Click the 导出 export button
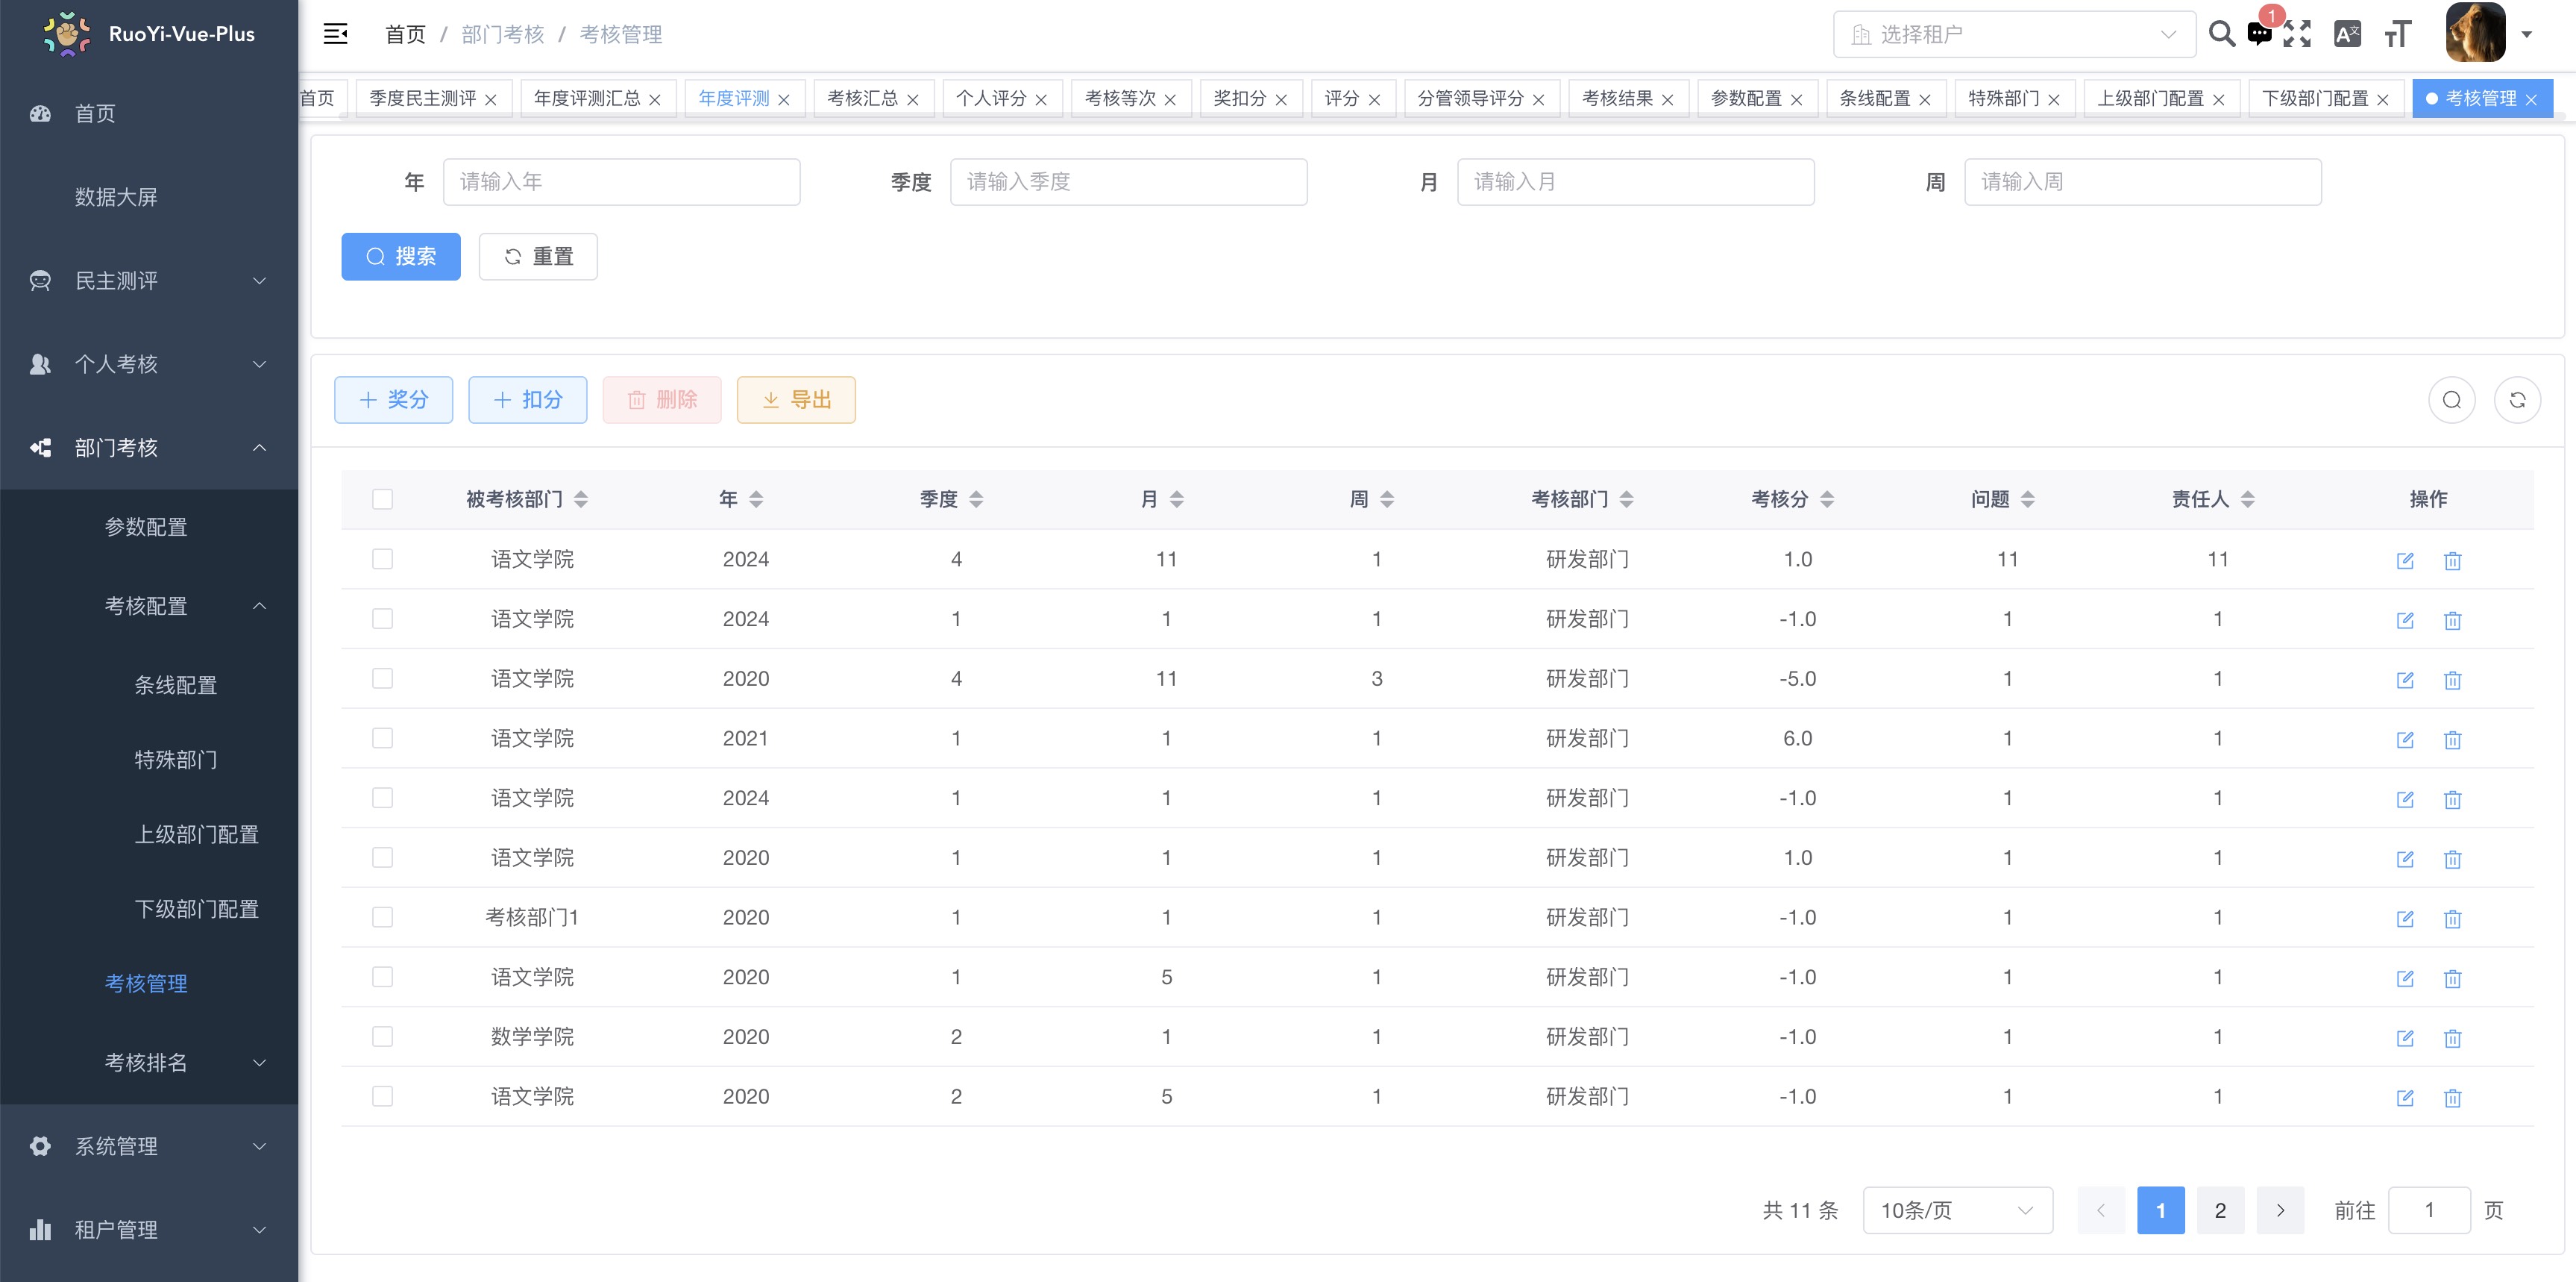The height and width of the screenshot is (1282, 2576). (796, 399)
